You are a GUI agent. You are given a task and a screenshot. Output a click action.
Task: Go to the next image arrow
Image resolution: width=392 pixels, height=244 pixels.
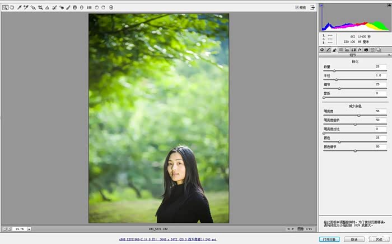click(293, 229)
